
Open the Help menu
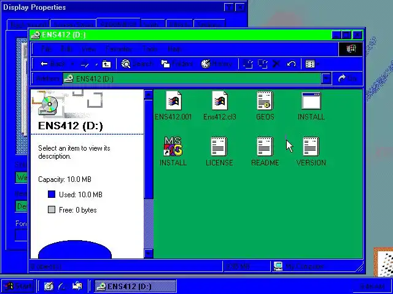click(x=174, y=49)
